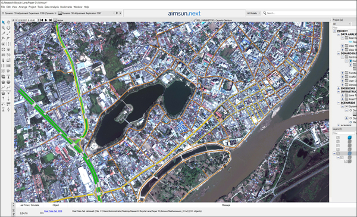Pick the Y-shaped connection tool
Image resolution: width=357 pixels, height=217 pixels.
(x=8, y=93)
